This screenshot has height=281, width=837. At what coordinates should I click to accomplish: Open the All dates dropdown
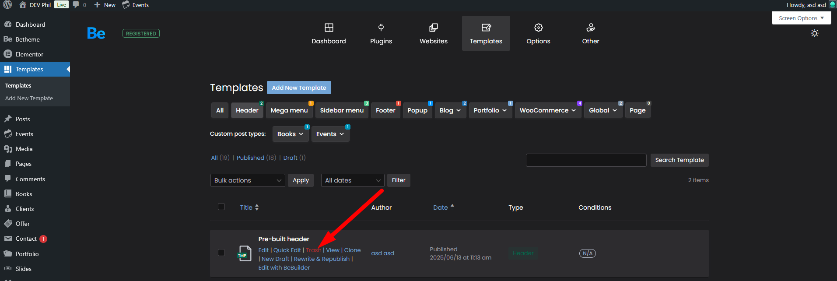coord(352,180)
